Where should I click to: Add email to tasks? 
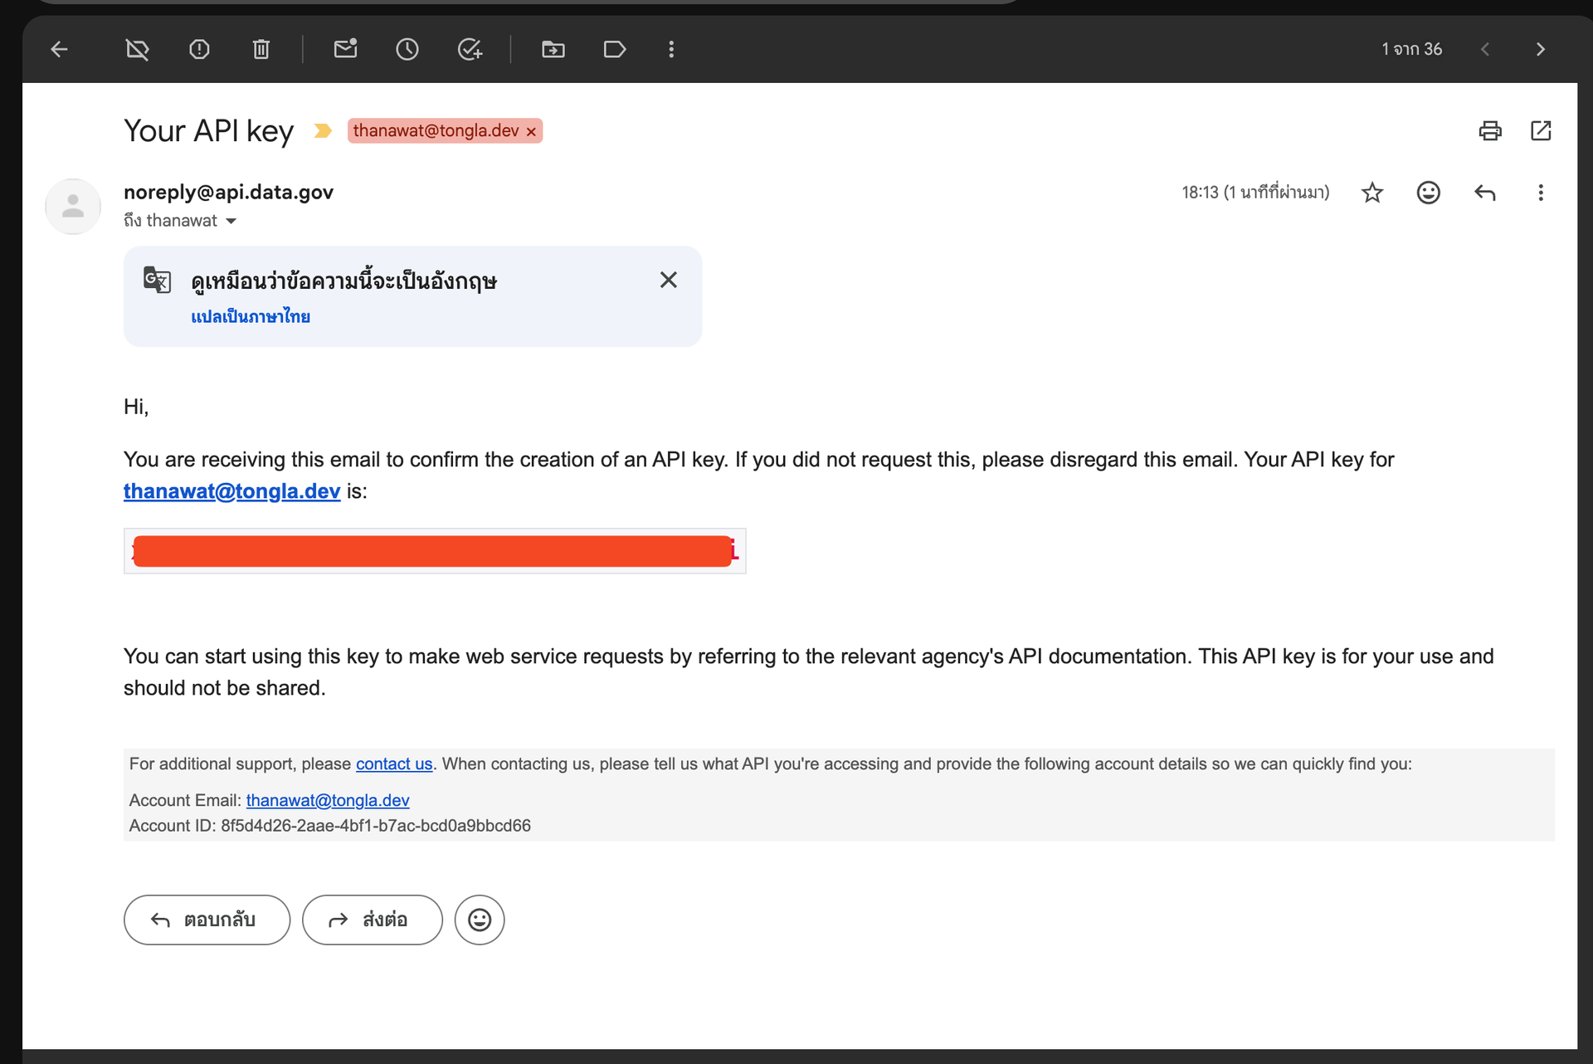pos(470,50)
